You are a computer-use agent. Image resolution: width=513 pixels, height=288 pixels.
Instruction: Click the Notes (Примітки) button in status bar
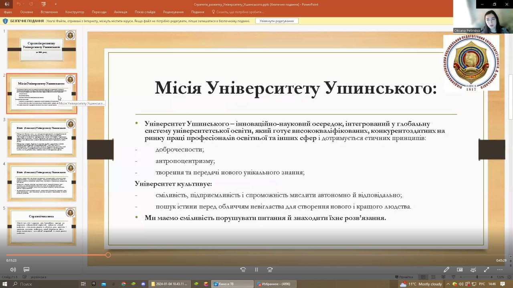pos(404,277)
